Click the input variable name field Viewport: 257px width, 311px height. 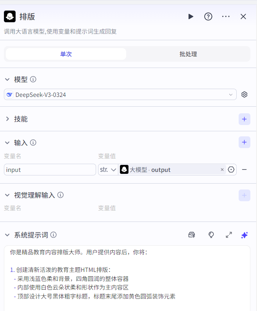point(50,170)
